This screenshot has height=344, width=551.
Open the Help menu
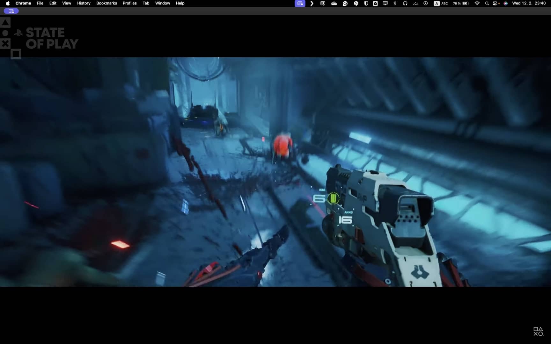click(180, 3)
